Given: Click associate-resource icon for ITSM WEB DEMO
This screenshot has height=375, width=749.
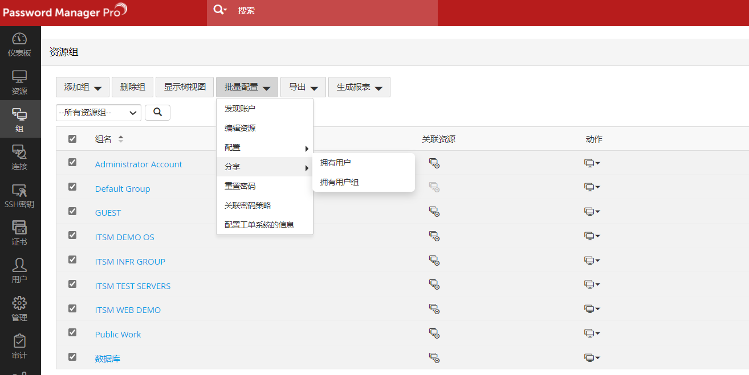Looking at the screenshot, I should 434,309.
